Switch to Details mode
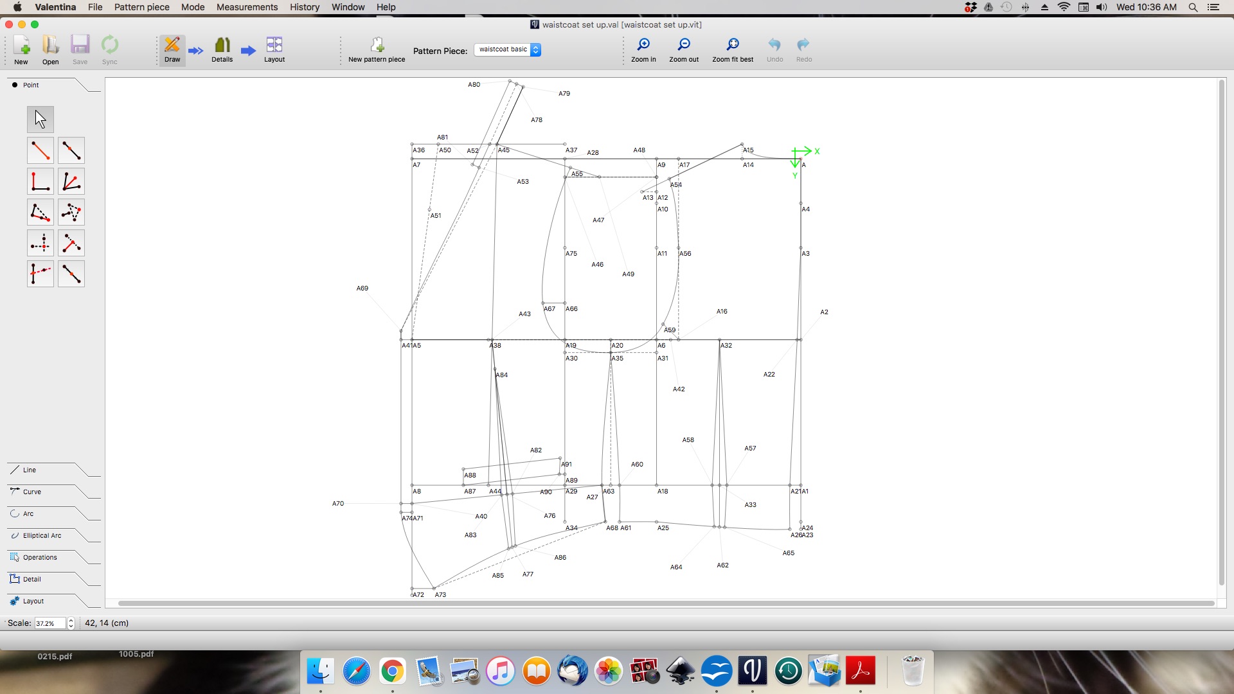Screen dimensions: 1234x694 (222, 50)
